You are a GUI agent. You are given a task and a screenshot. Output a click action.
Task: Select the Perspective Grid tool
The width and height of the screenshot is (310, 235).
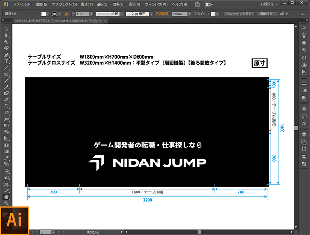pos(6,138)
